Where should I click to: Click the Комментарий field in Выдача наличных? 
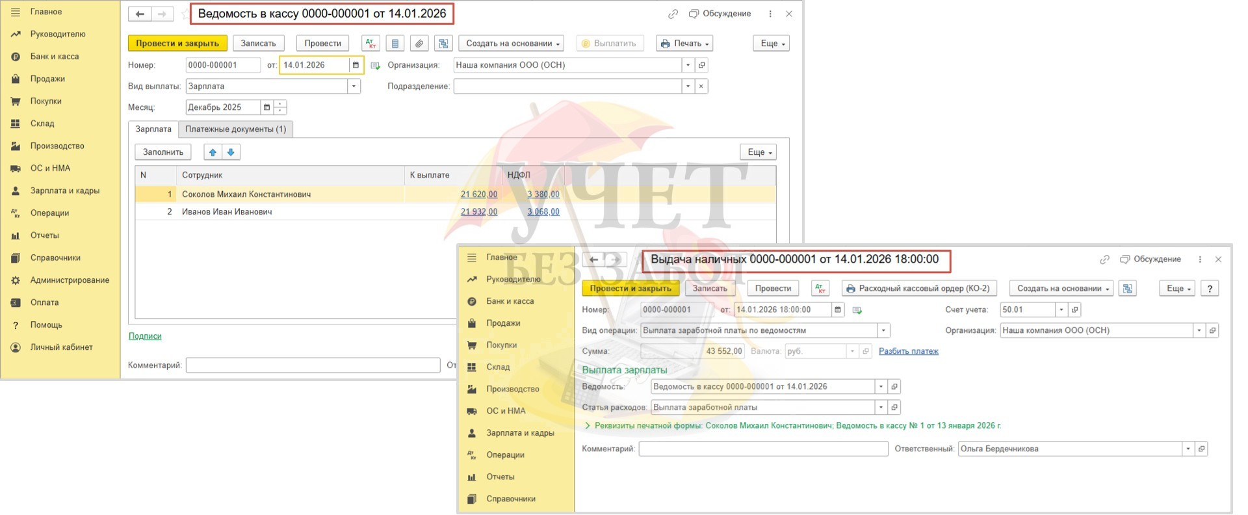coord(763,449)
